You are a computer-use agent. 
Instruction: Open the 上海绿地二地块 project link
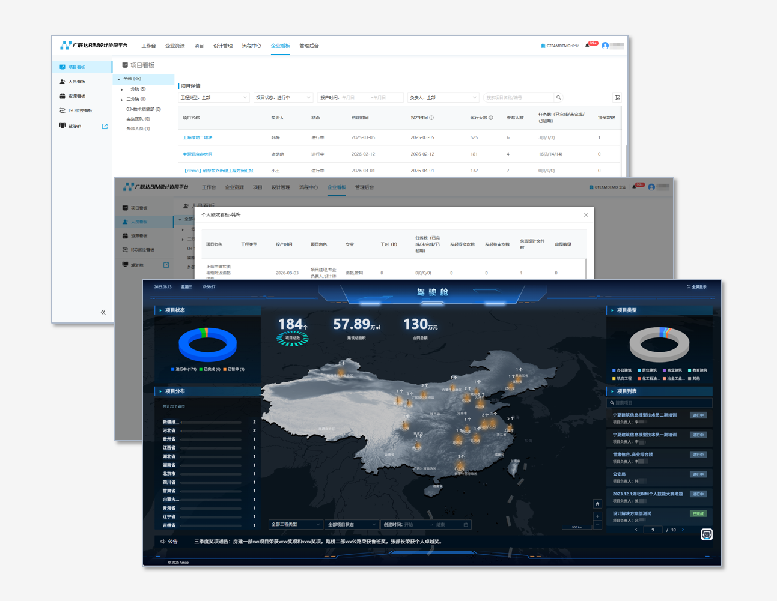click(x=198, y=137)
